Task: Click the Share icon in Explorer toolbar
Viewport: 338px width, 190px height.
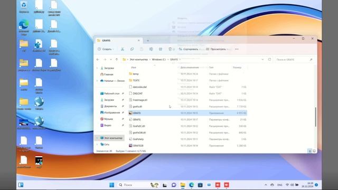Action: (161, 49)
